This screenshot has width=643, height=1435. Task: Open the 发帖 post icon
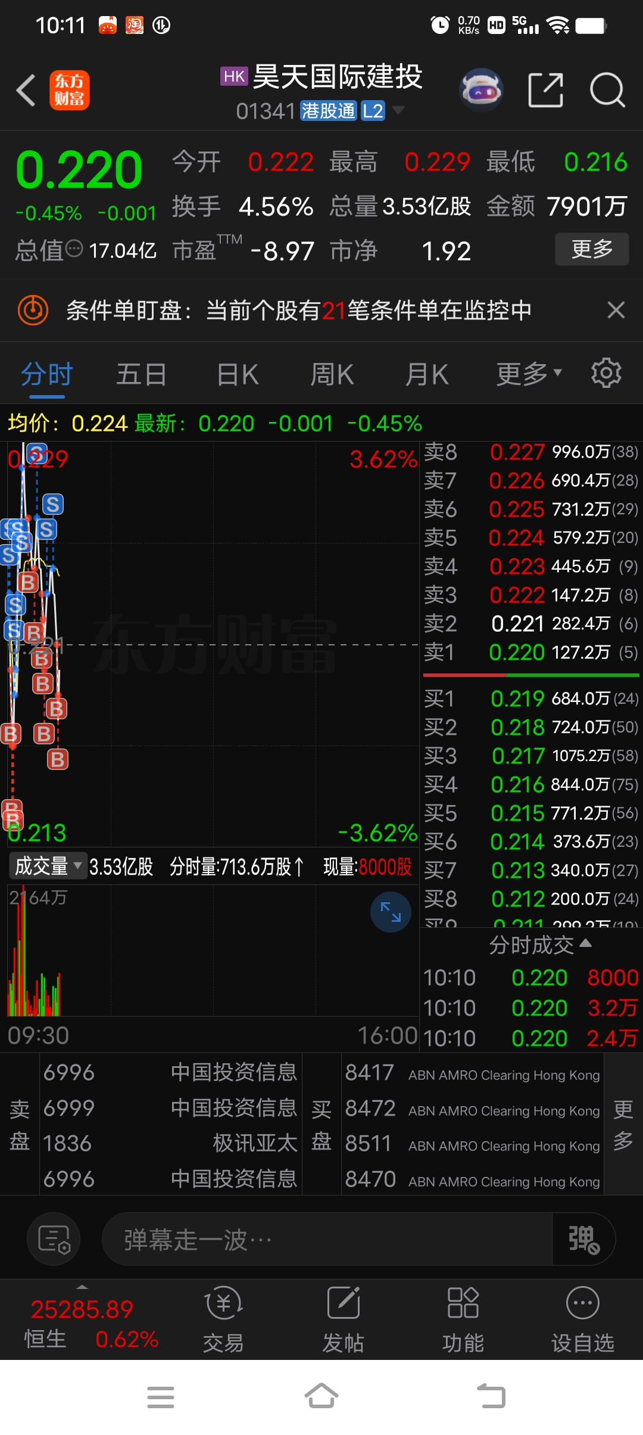coord(344,1319)
